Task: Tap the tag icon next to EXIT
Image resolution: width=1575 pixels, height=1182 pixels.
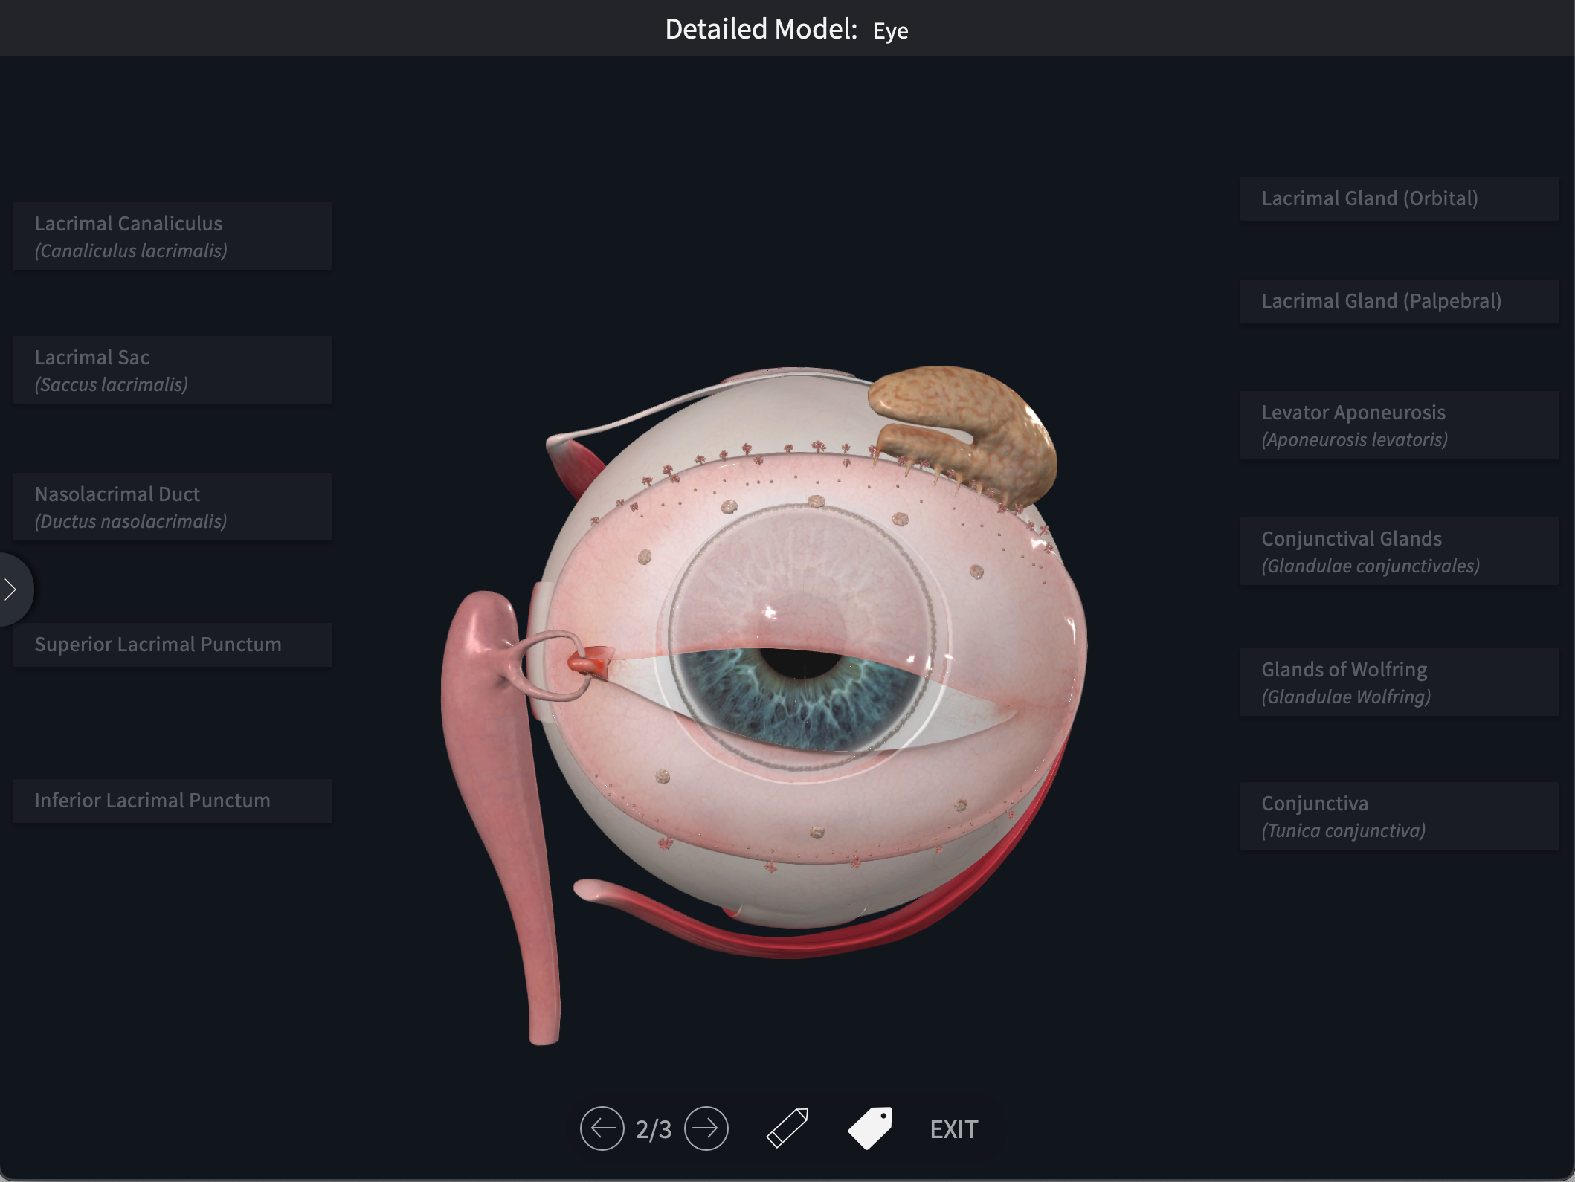Action: coord(870,1128)
